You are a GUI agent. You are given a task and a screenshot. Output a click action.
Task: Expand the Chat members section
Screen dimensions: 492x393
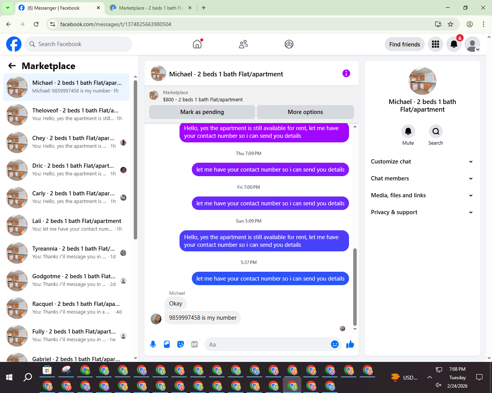pyautogui.click(x=422, y=178)
